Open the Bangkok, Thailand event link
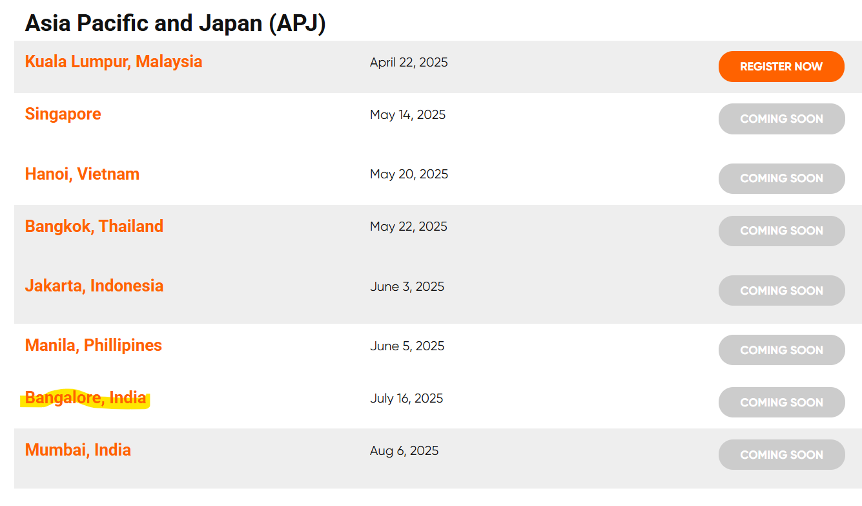Image resolution: width=862 pixels, height=506 pixels. 94,226
